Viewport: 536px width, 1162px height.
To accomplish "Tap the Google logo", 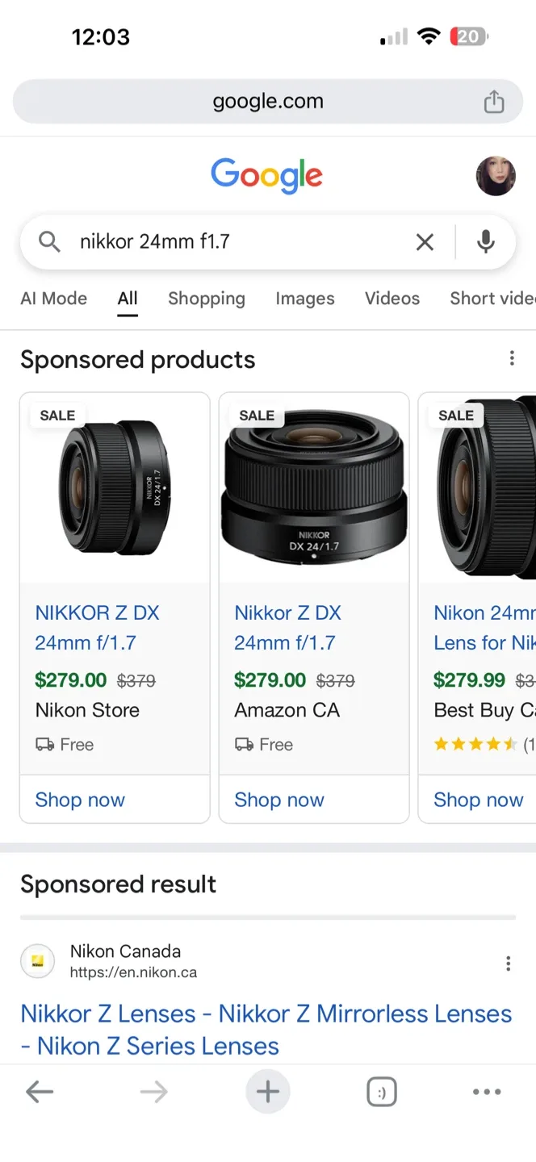I will point(266,175).
